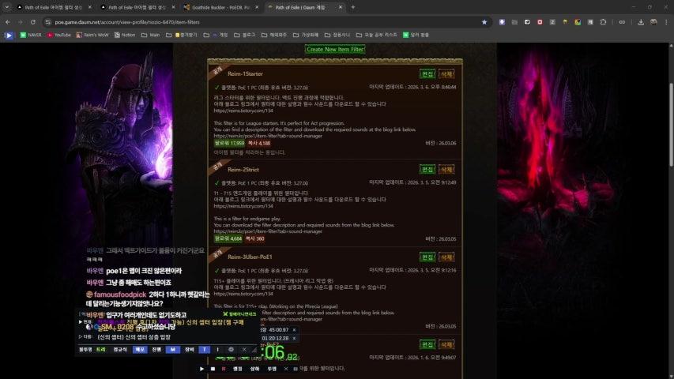Toggle 정규식 in the overlay toolbar
The height and width of the screenshot is (379, 674).
pos(120,350)
